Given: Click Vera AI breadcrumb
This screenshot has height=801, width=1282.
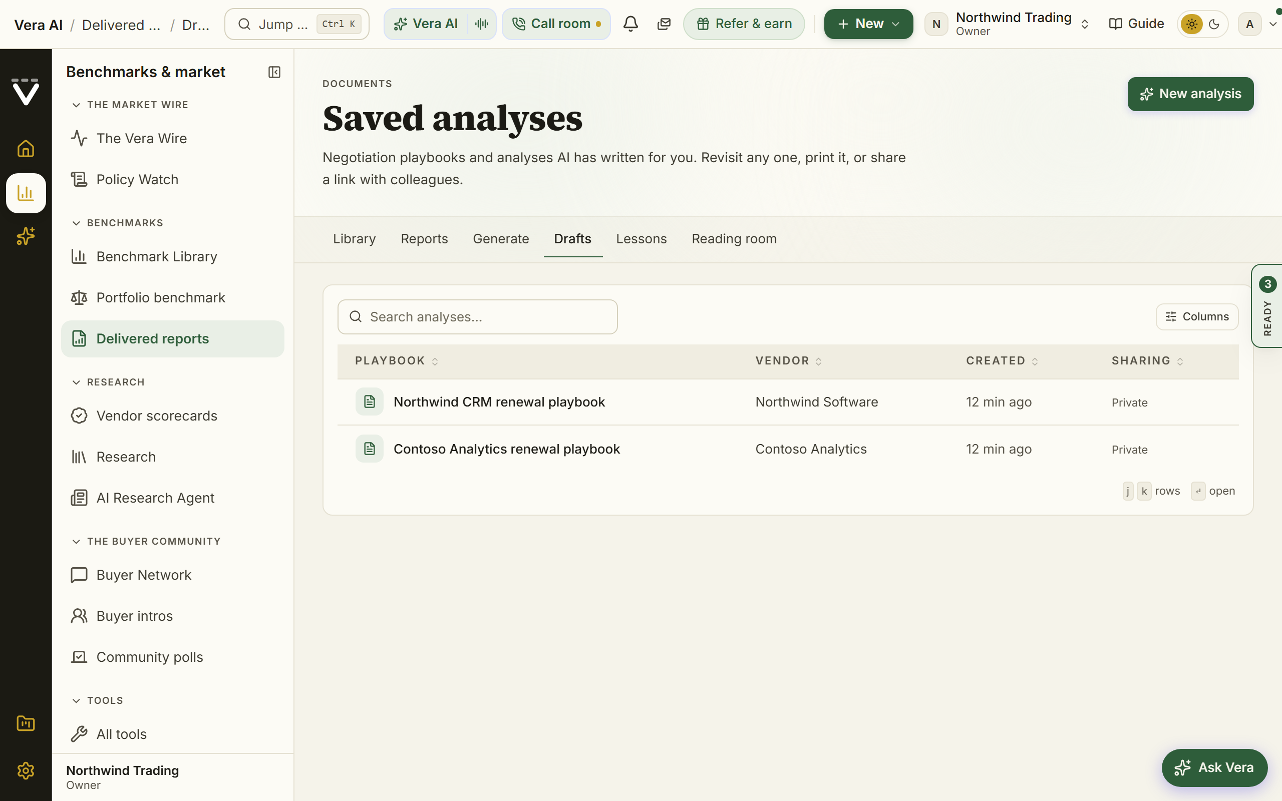Looking at the screenshot, I should pyautogui.click(x=38, y=25).
